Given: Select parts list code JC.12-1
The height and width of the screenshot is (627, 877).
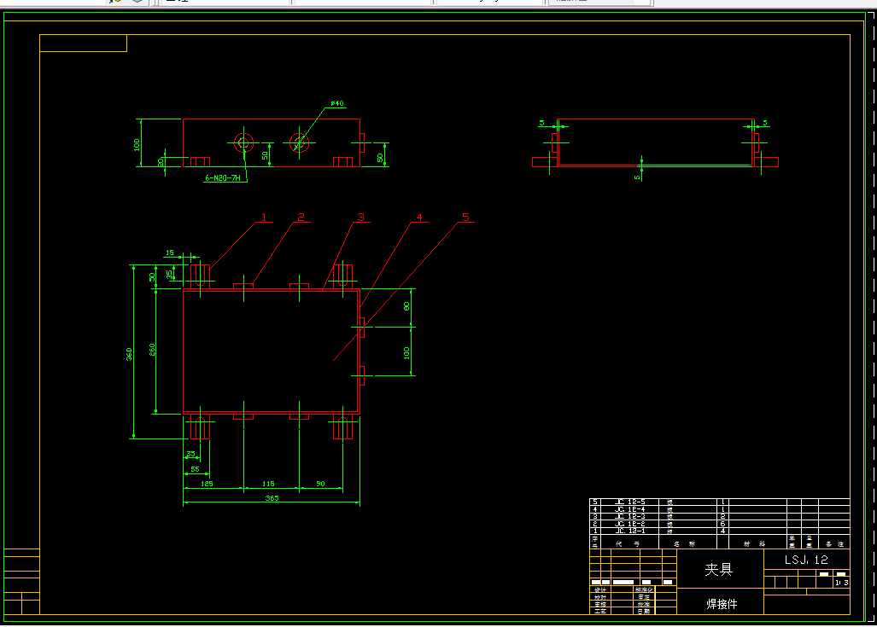Looking at the screenshot, I should click(x=630, y=531).
